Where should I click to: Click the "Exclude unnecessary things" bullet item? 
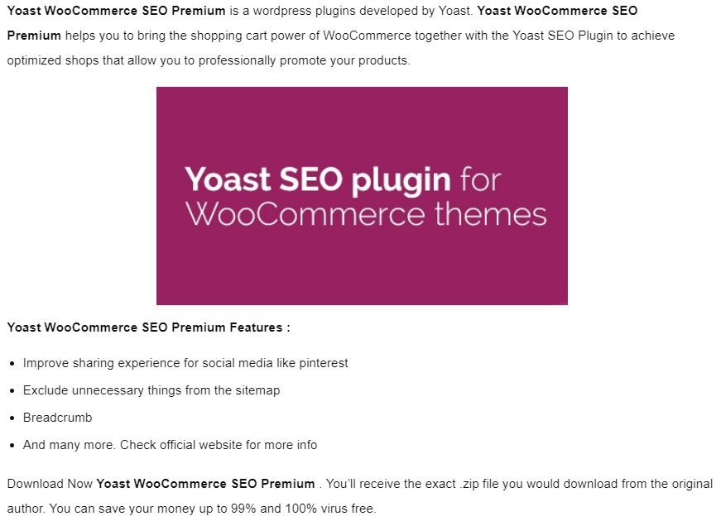tap(151, 390)
